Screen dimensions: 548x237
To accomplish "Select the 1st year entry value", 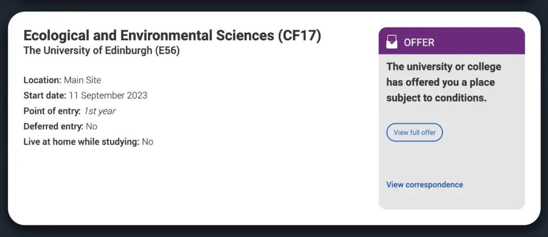I will 99,111.
